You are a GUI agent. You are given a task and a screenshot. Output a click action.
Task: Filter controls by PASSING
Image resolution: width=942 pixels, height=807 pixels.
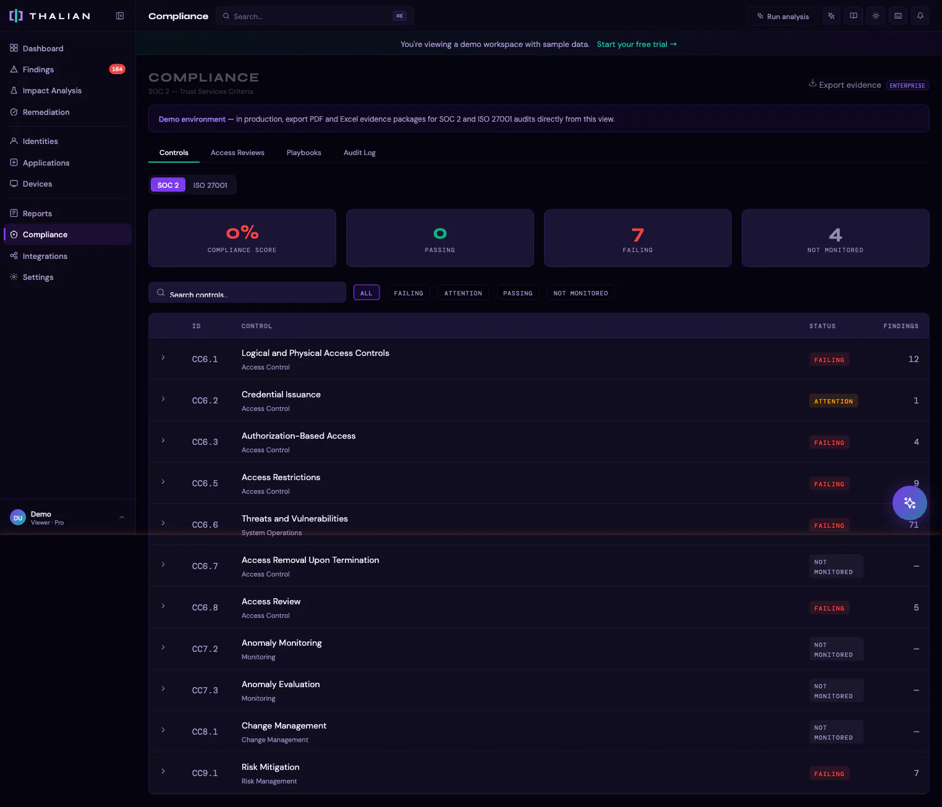click(518, 293)
